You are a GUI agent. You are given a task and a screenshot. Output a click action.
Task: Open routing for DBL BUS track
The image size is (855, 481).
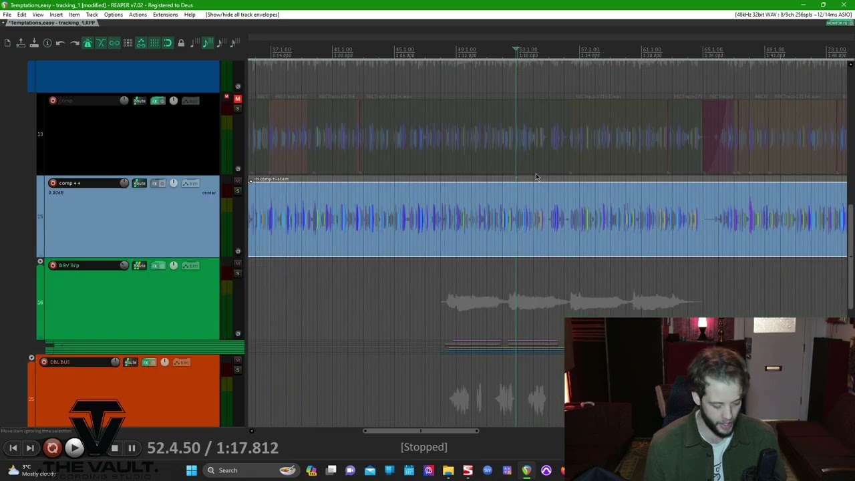(130, 362)
